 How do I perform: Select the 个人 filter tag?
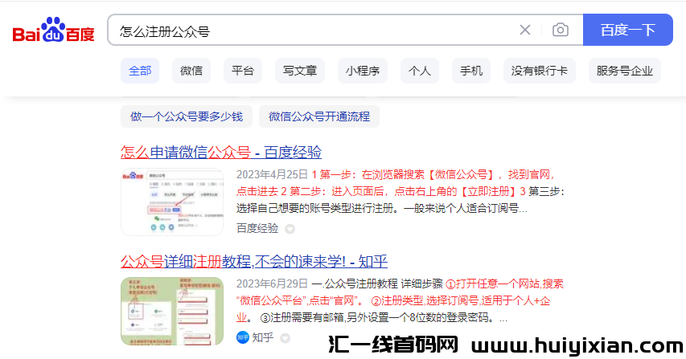click(x=420, y=71)
